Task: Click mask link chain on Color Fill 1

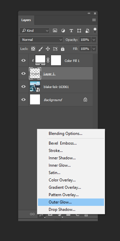Action: point(48,61)
